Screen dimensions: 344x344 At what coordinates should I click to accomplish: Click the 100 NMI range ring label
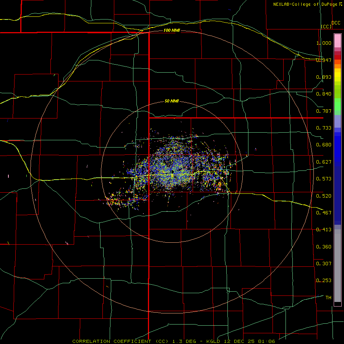[x=172, y=30]
